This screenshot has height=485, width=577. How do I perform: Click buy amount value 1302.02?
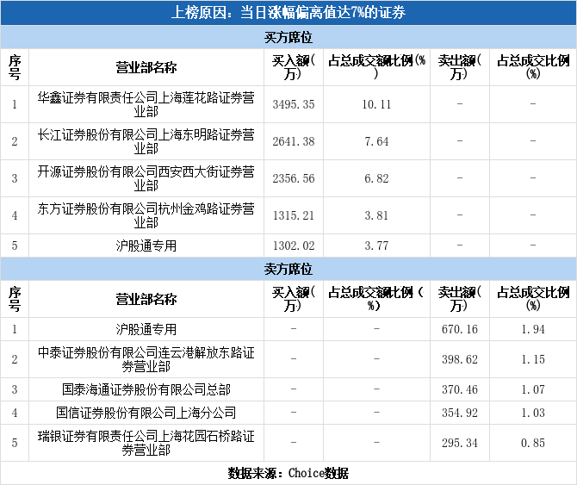294,246
